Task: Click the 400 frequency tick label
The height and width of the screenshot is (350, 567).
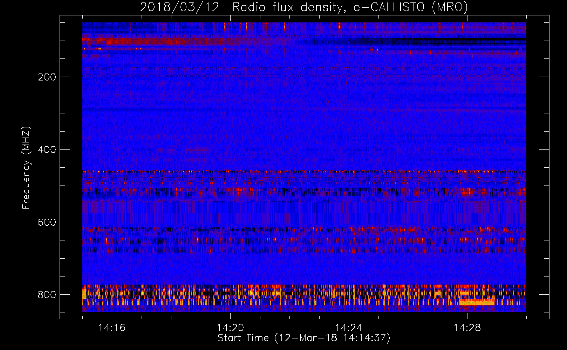Action: (x=47, y=149)
